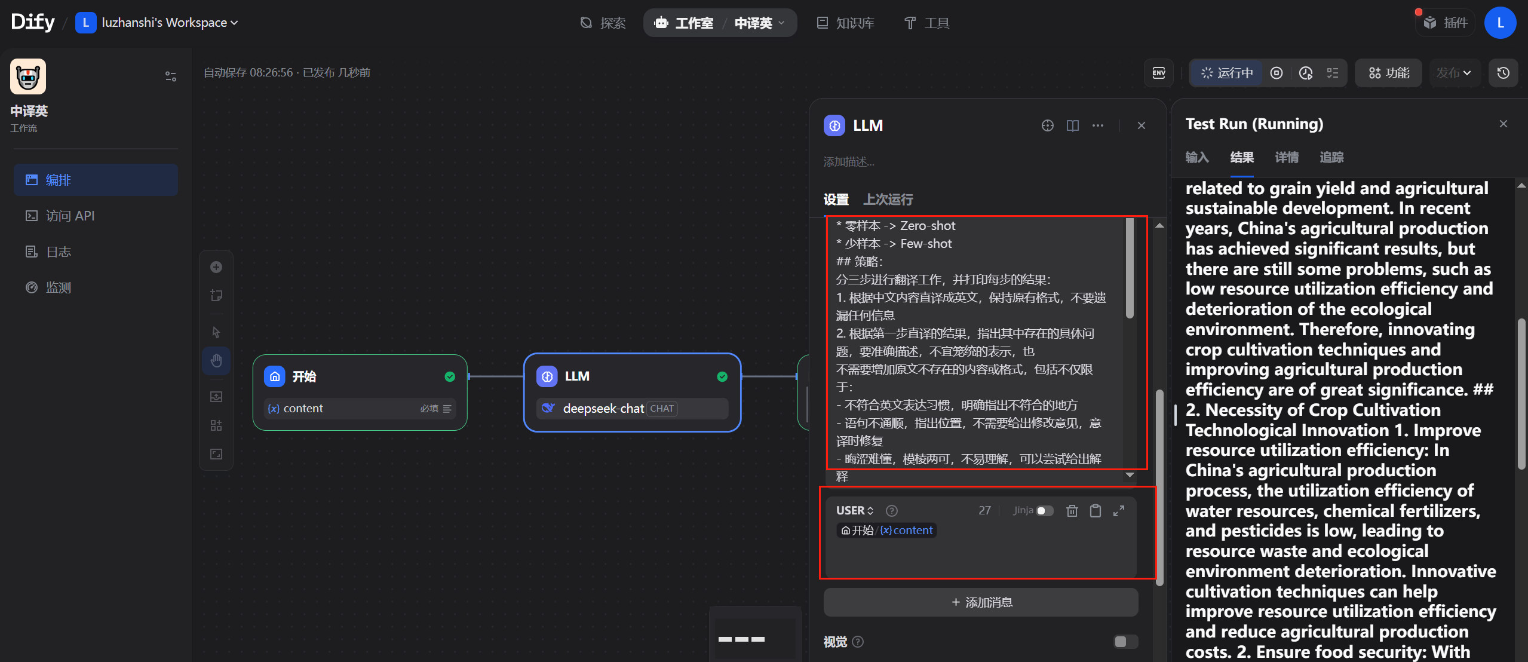Select the hand pan tool
Screen dimensions: 1528x662
(216, 361)
